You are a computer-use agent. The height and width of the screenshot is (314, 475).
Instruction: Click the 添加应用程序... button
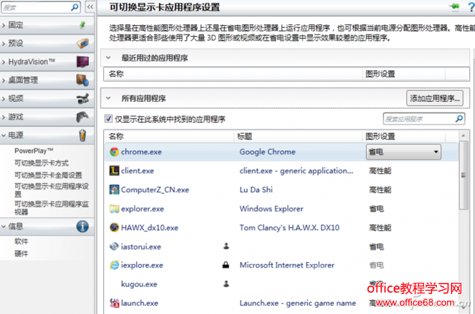pyautogui.click(x=435, y=98)
